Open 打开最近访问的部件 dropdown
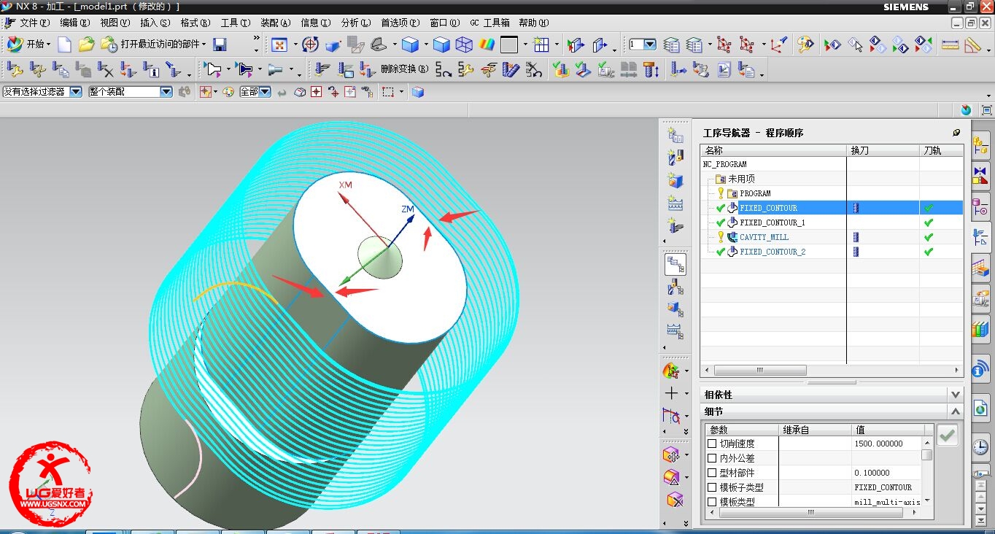The height and width of the screenshot is (534, 995). [154, 44]
